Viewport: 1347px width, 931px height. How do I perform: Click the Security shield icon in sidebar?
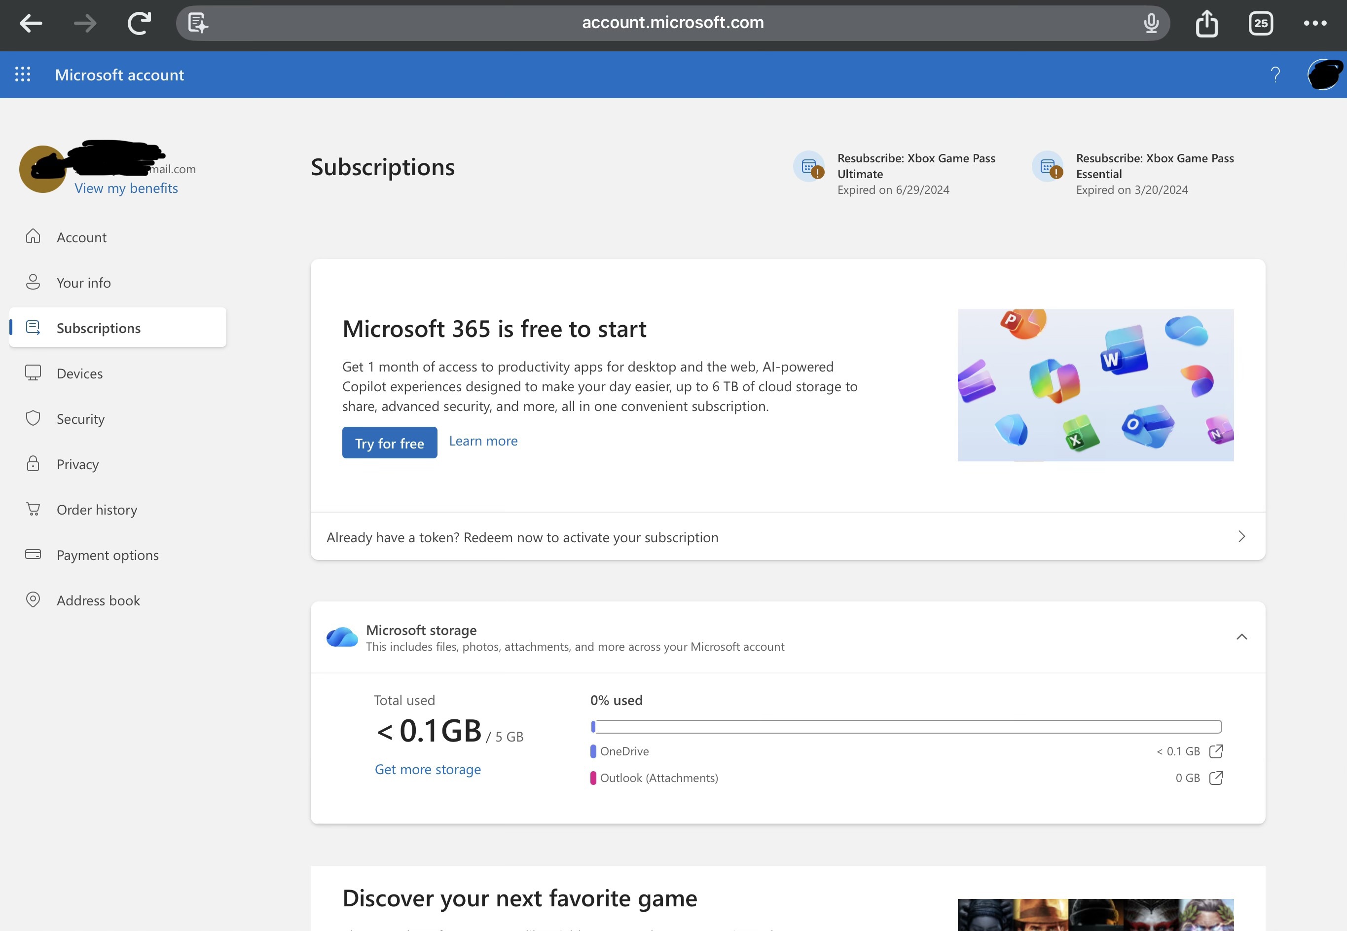[x=33, y=418]
